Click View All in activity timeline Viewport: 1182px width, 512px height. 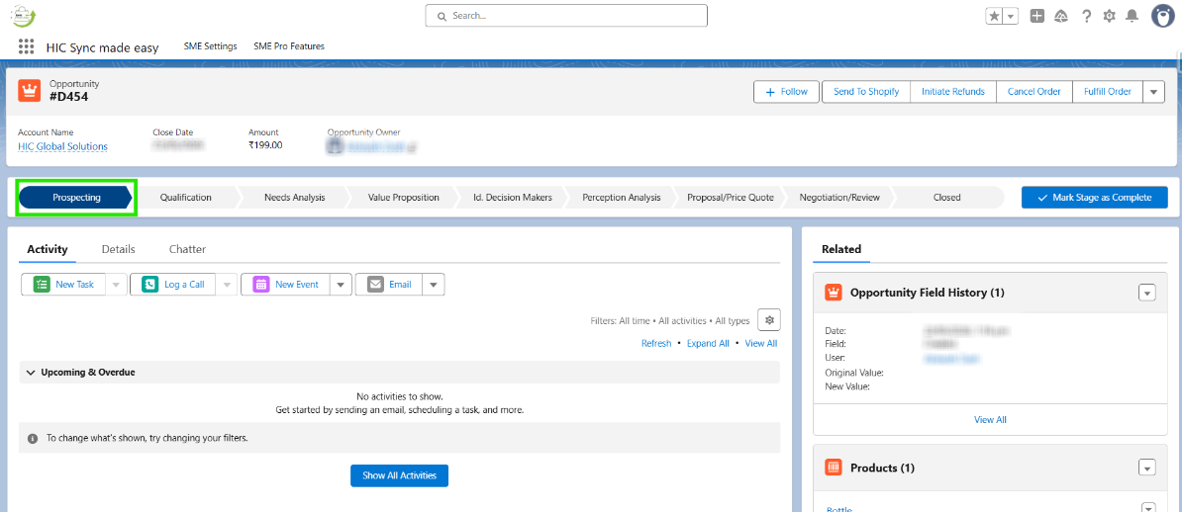tap(760, 343)
